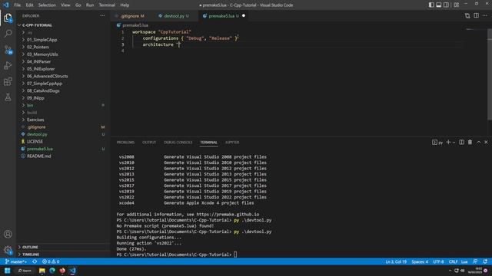Split the editor to the right
Screen dimensions: 492x276
(476, 15)
